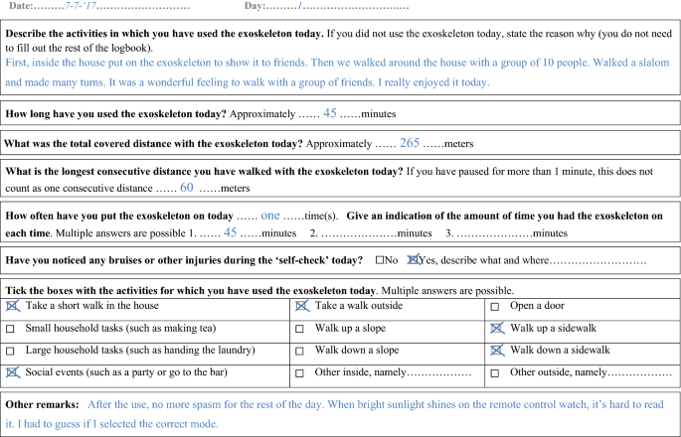Check 'Small household tasks' box
The height and width of the screenshot is (437, 681).
[x=10, y=329]
